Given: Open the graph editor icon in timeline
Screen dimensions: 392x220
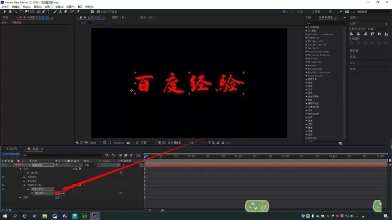Looking at the screenshot, I should click(138, 155).
